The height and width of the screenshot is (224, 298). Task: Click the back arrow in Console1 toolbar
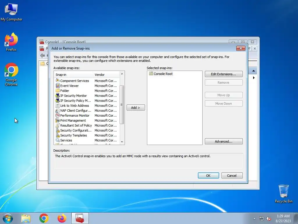click(42, 55)
